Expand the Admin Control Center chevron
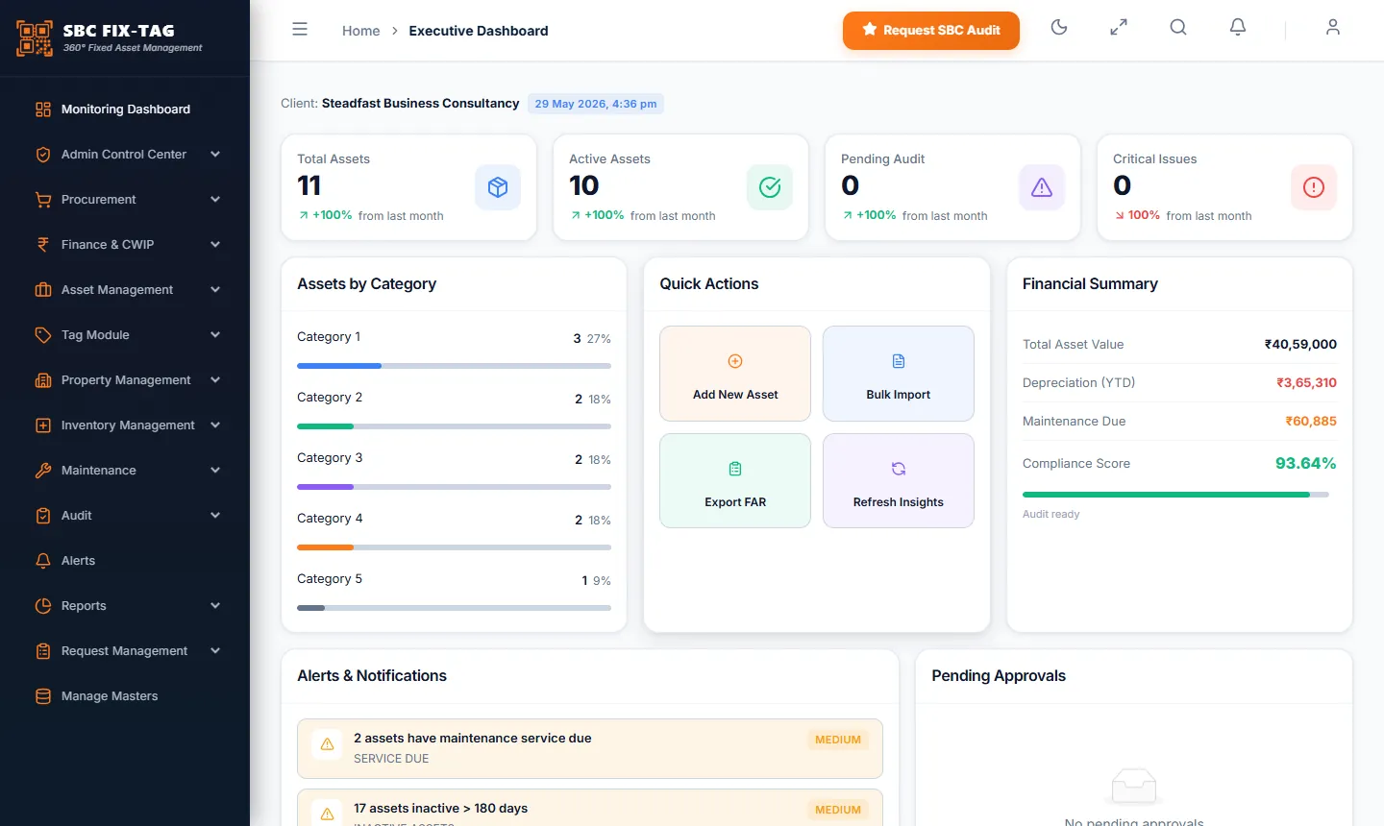The width and height of the screenshot is (1384, 826). 215,155
